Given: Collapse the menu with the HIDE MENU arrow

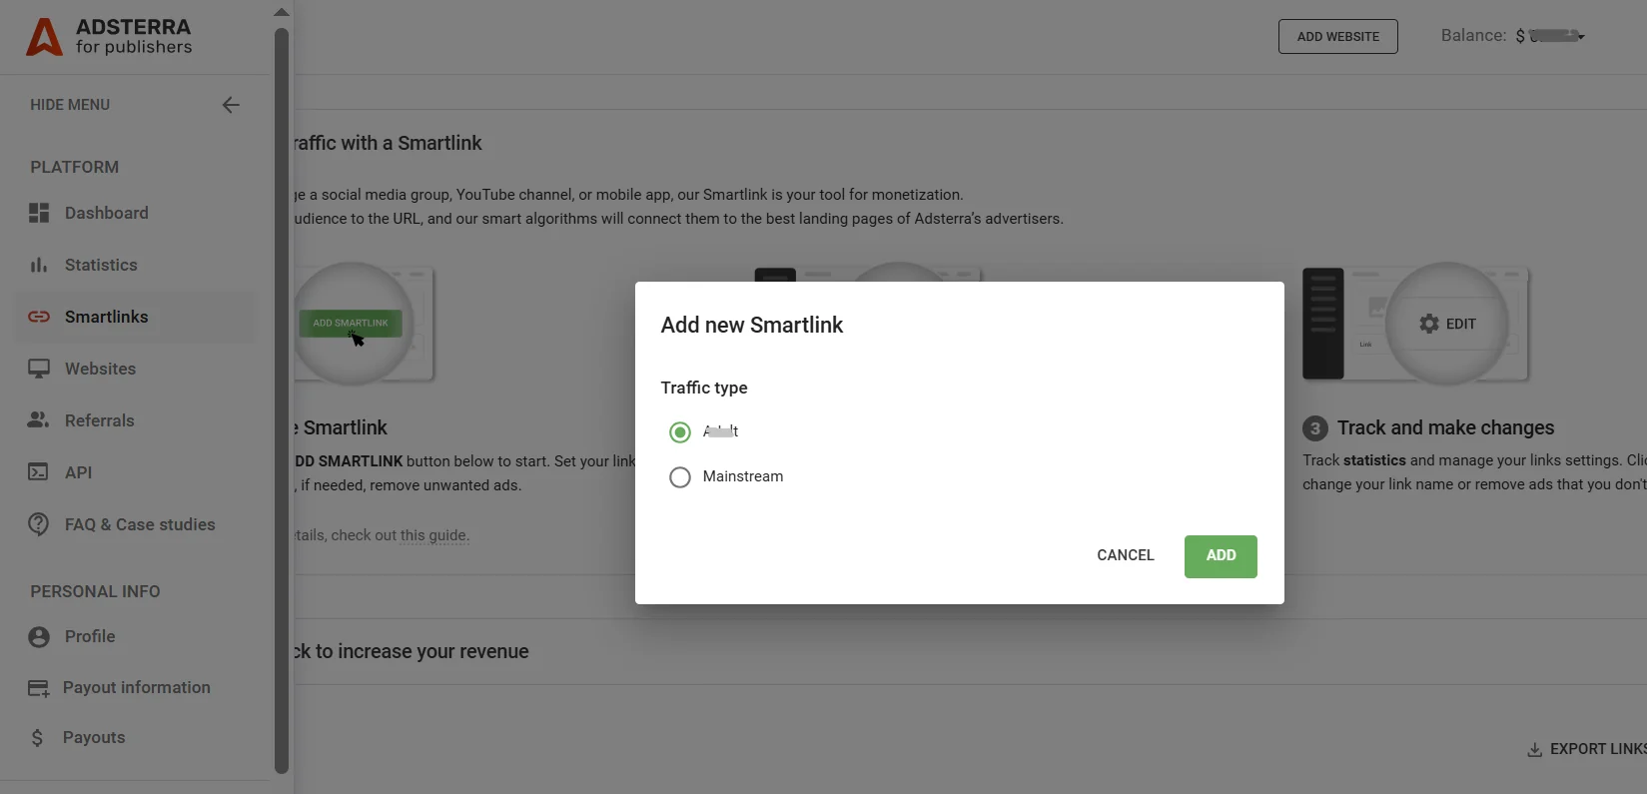Looking at the screenshot, I should click(231, 104).
